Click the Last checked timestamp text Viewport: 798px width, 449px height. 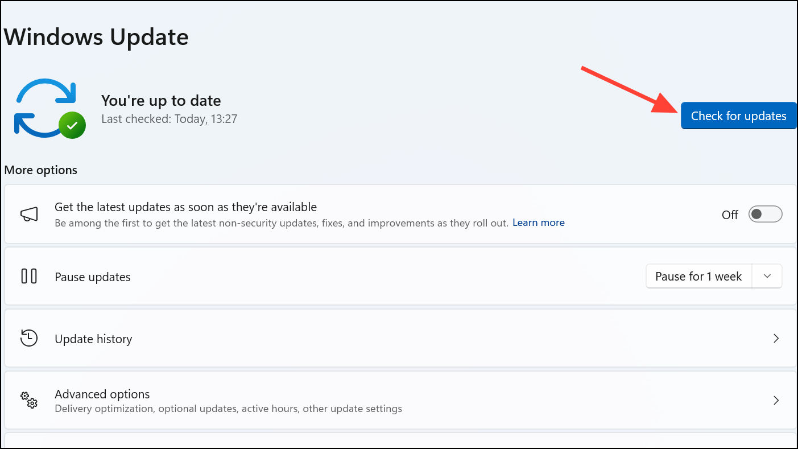coord(169,119)
